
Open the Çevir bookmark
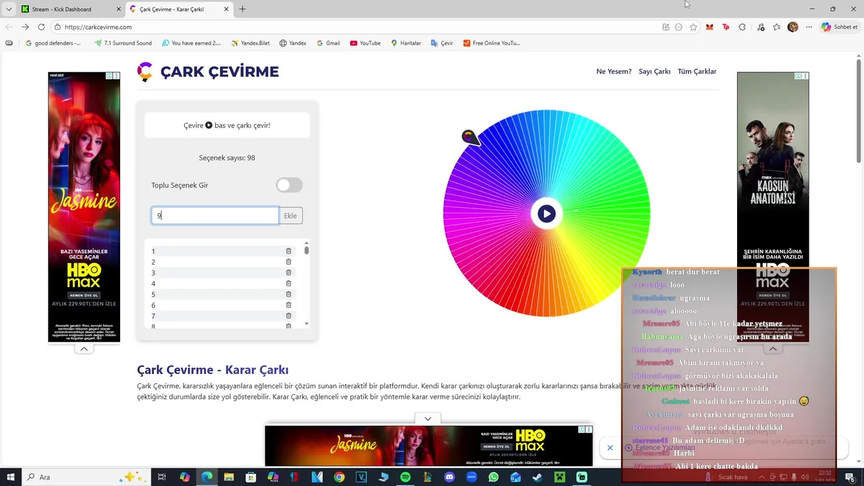click(441, 43)
